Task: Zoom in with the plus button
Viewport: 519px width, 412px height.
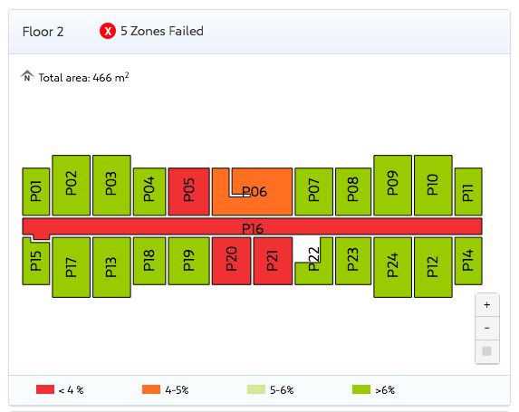Action: [x=487, y=305]
